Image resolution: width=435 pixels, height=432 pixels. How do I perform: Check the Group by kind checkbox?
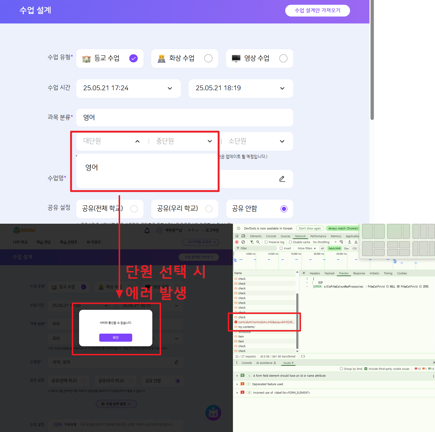(341, 369)
